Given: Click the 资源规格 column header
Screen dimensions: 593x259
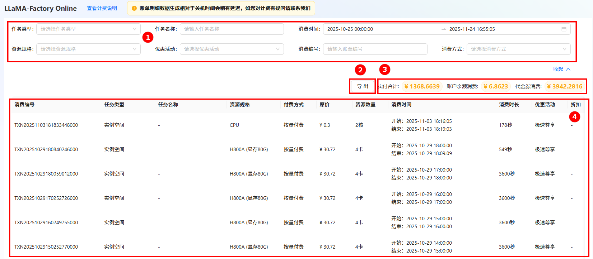Looking at the screenshot, I should (x=240, y=105).
